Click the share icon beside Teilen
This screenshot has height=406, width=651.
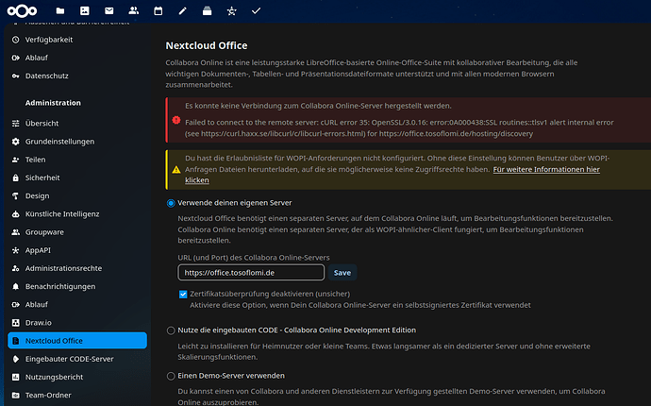(x=15, y=160)
